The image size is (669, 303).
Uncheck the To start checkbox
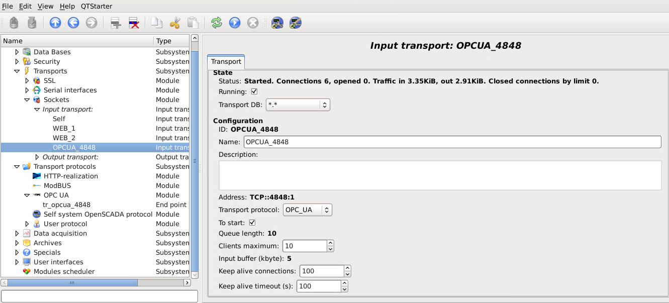click(x=252, y=223)
